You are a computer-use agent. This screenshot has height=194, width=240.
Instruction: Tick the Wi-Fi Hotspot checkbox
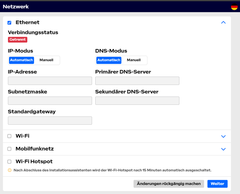click(9, 162)
